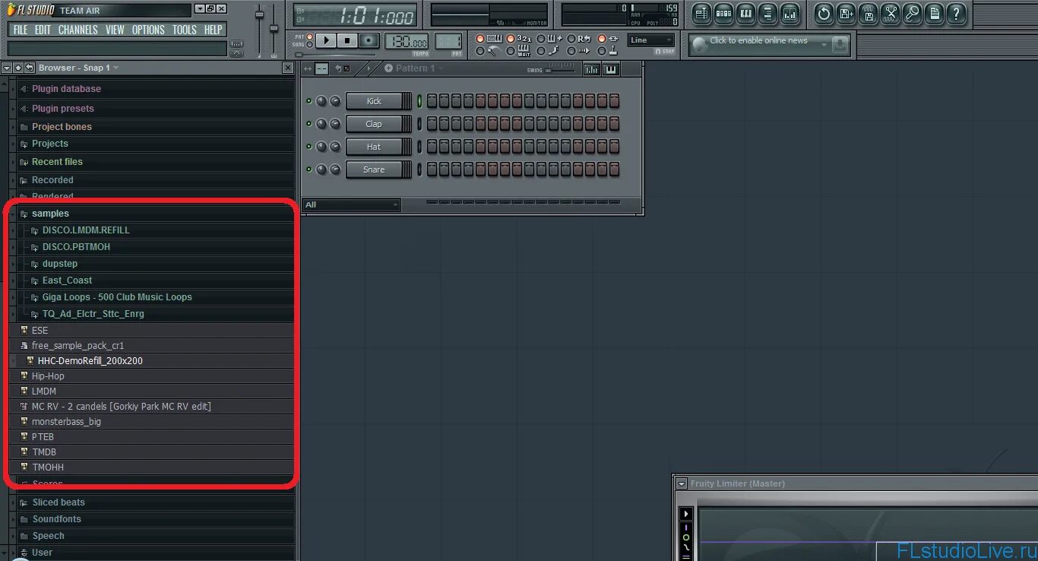Click the Kick channel button
Screen dimensions: 1038x561
tap(374, 101)
